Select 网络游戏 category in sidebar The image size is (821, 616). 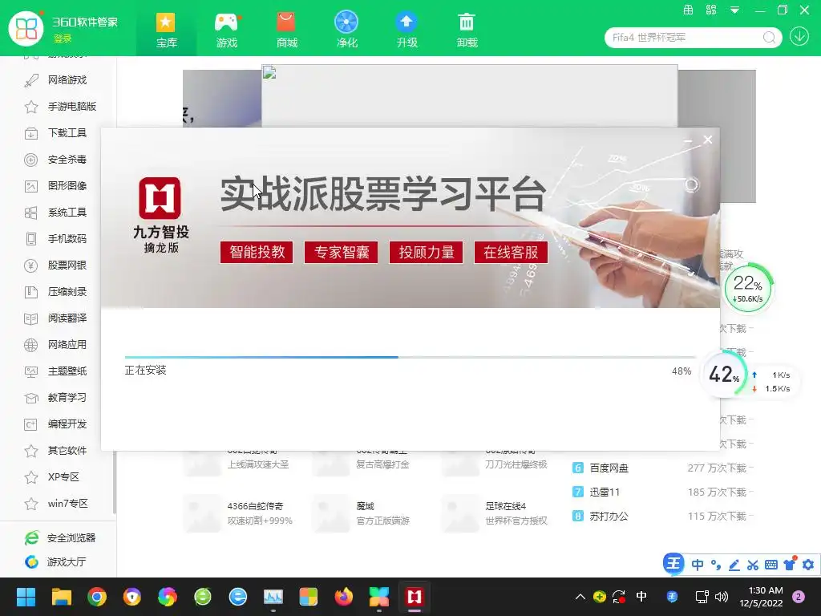(x=56, y=80)
